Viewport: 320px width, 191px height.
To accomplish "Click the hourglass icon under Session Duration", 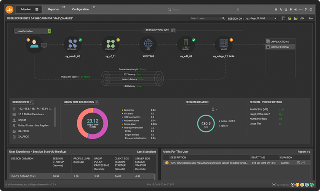I will point(213,110).
